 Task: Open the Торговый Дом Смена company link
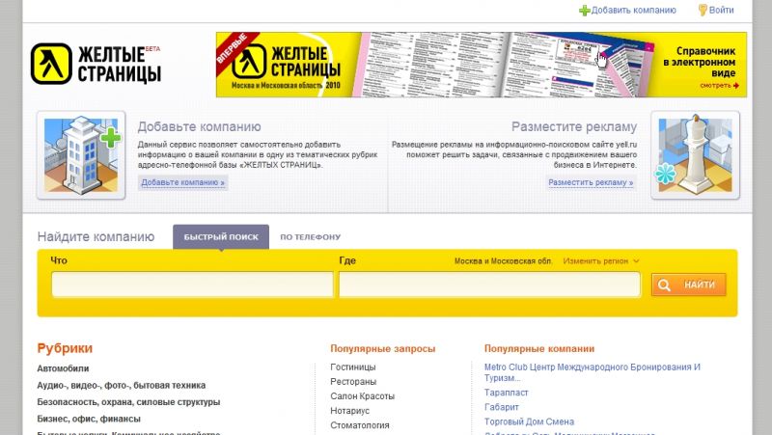coord(529,421)
